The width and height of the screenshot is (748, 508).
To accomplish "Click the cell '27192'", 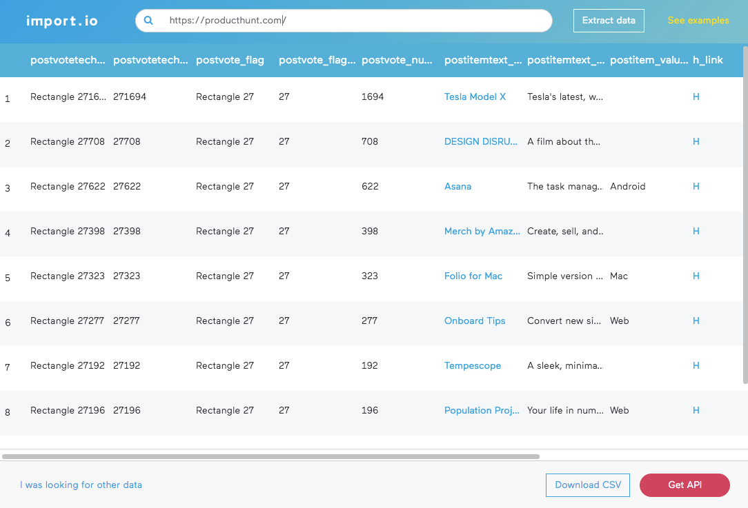I will (126, 365).
